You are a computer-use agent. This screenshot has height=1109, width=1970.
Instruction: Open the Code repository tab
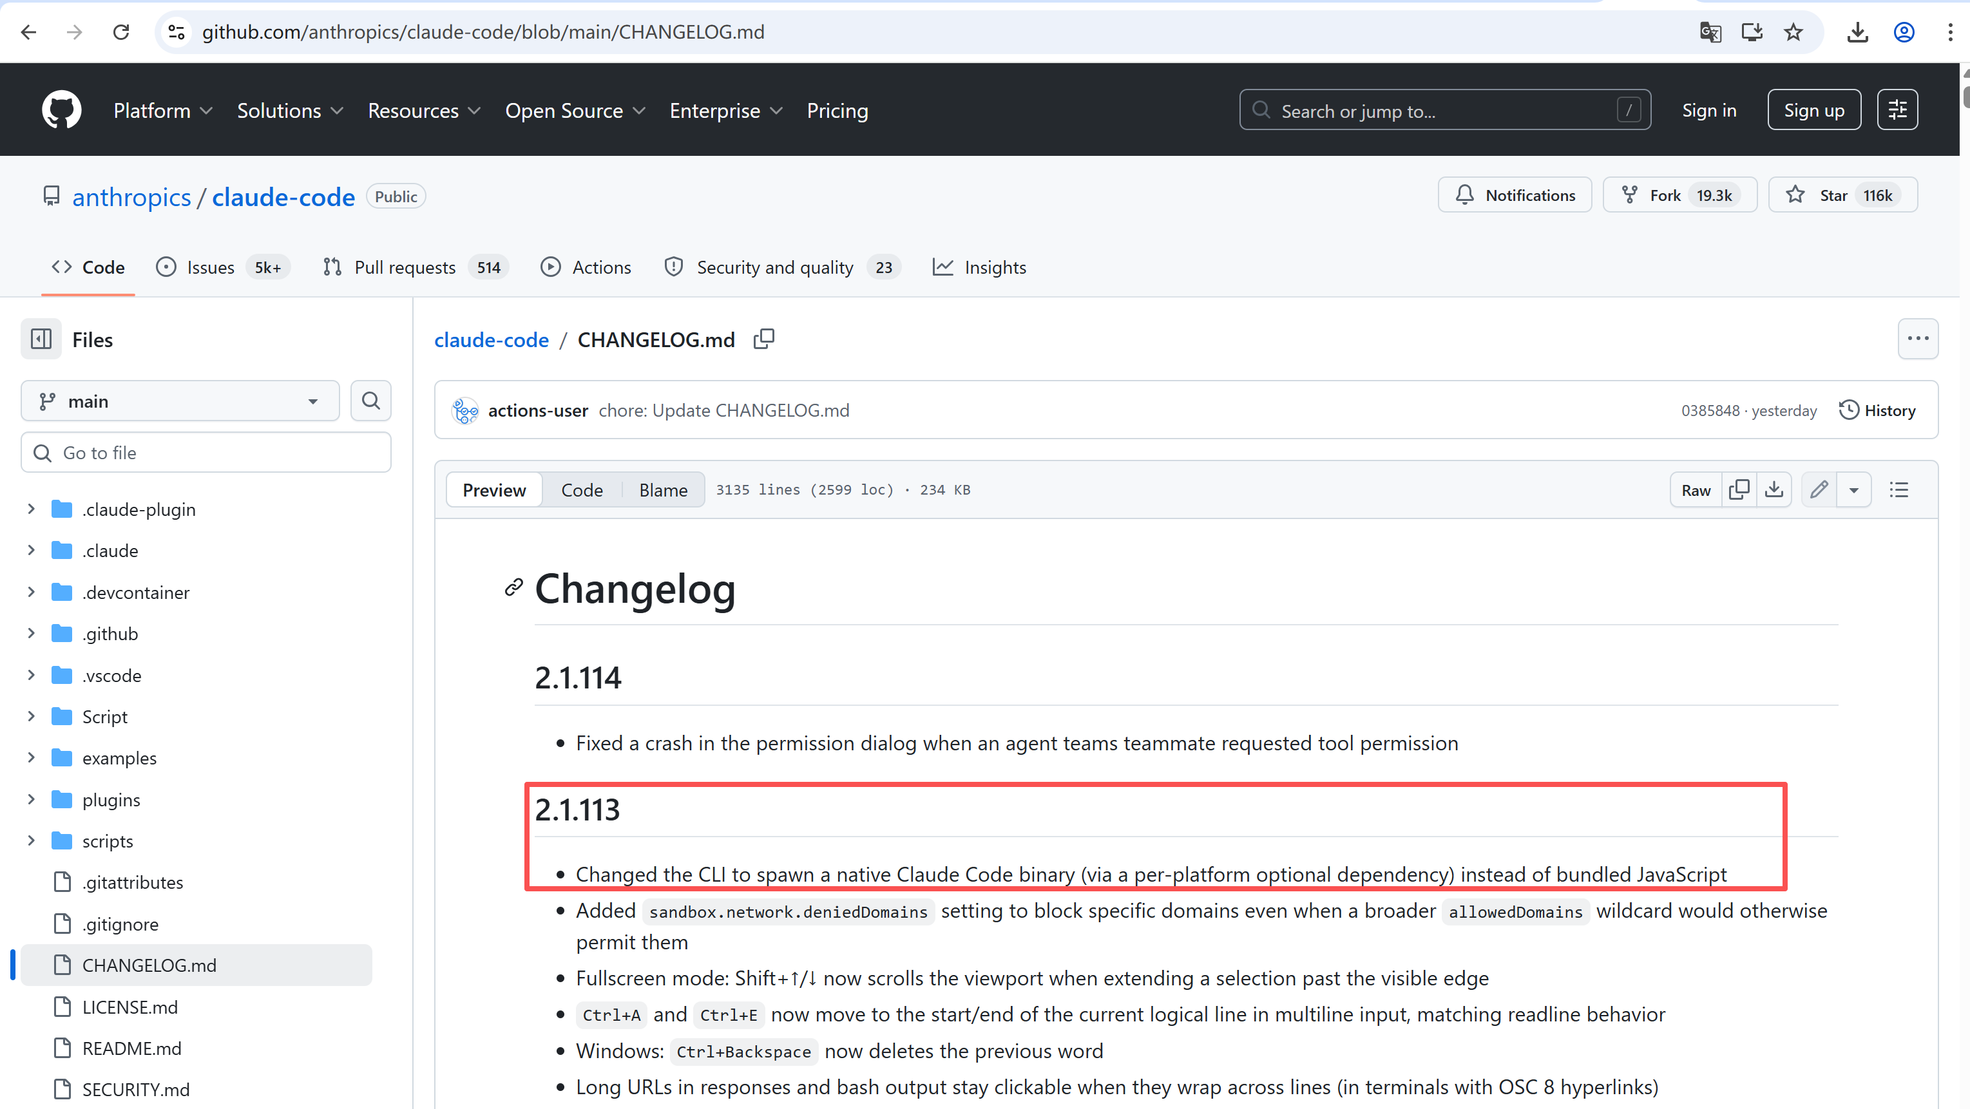(88, 267)
